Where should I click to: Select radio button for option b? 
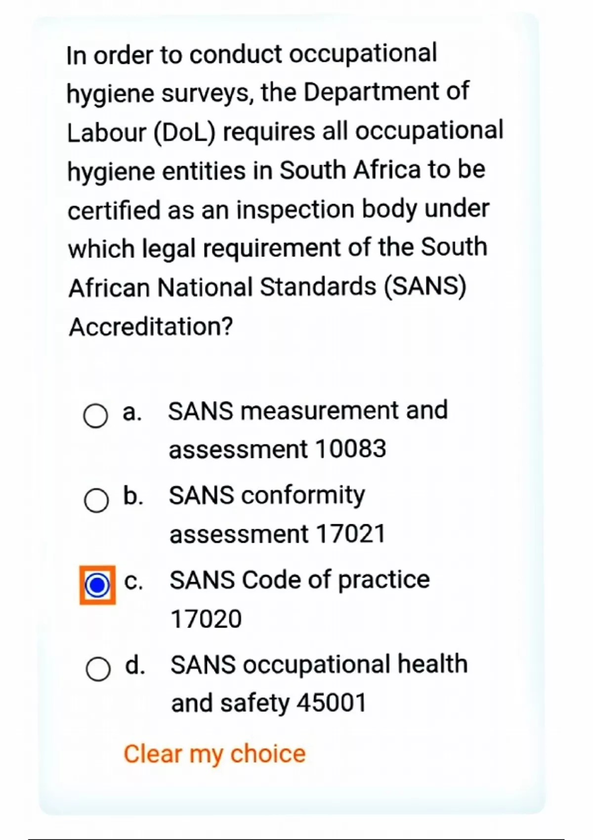tap(96, 501)
